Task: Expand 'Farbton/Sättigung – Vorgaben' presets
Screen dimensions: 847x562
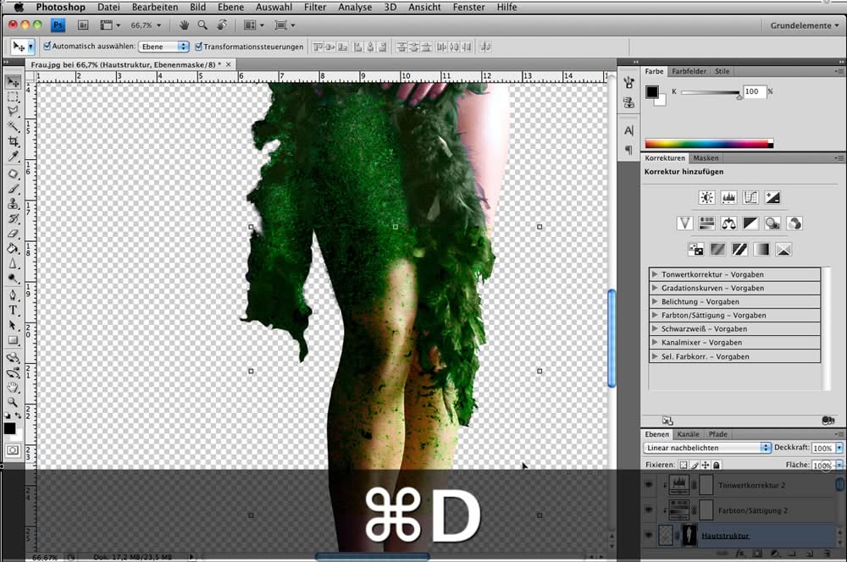Action: (x=655, y=315)
